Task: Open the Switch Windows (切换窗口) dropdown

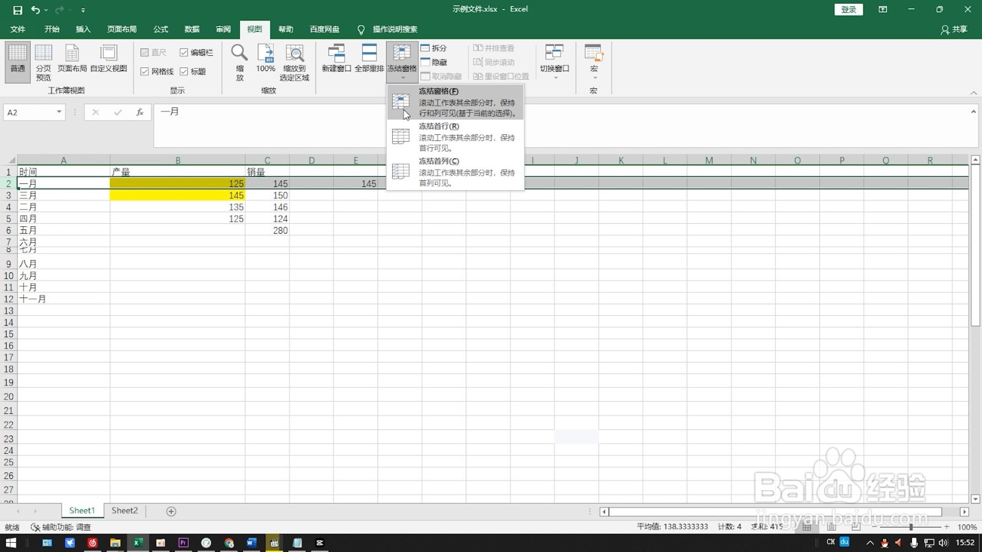Action: point(555,62)
